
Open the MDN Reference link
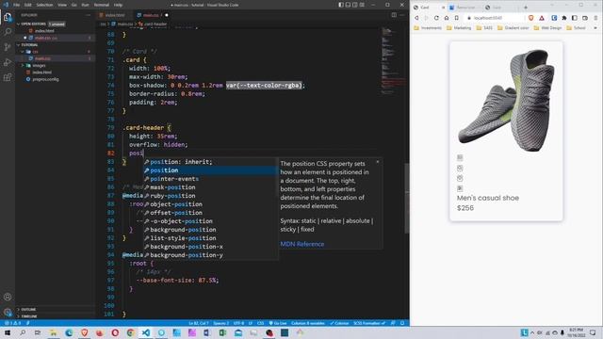click(301, 244)
